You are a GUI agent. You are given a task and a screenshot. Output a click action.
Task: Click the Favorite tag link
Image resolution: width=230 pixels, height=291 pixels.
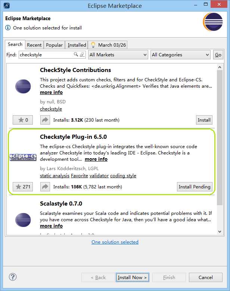[x=80, y=176]
